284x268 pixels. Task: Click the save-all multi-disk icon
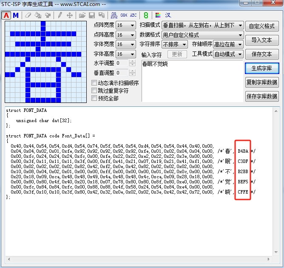coord(102,15)
